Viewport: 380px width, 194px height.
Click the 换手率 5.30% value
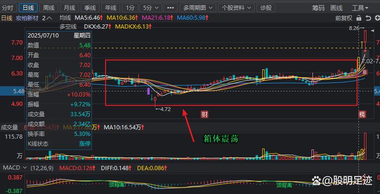click(x=83, y=134)
